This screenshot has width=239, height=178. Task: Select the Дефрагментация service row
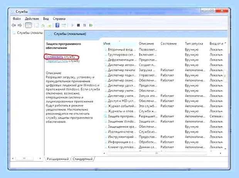(164, 60)
